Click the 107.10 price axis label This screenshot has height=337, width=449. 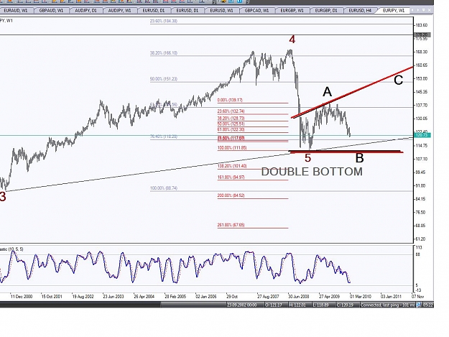(421, 159)
